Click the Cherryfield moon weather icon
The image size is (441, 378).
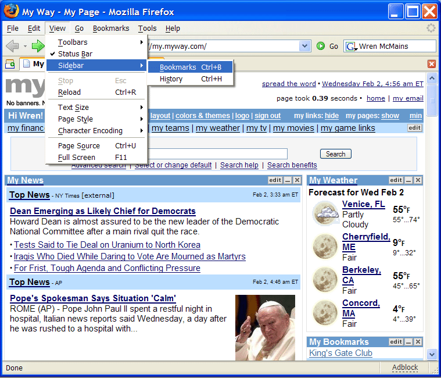325,247
